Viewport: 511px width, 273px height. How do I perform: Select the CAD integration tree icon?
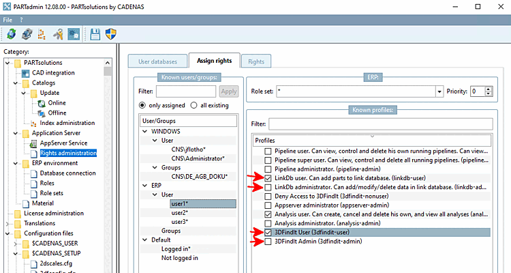[x=26, y=73]
